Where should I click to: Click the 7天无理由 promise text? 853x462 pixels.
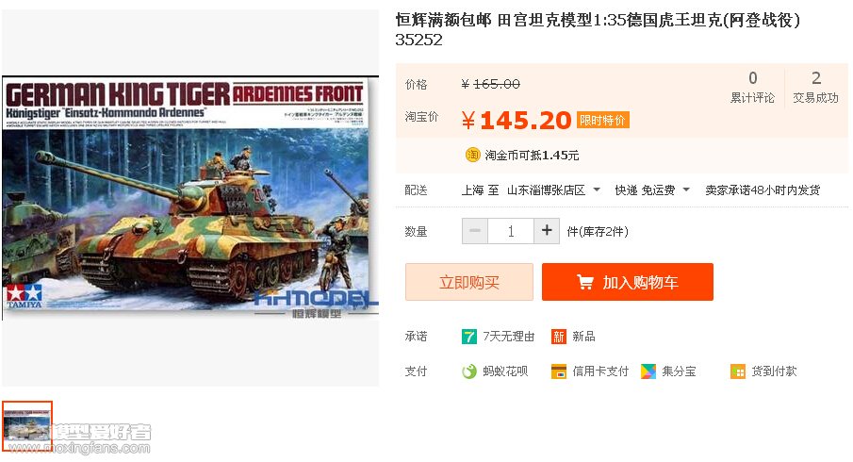click(x=509, y=337)
